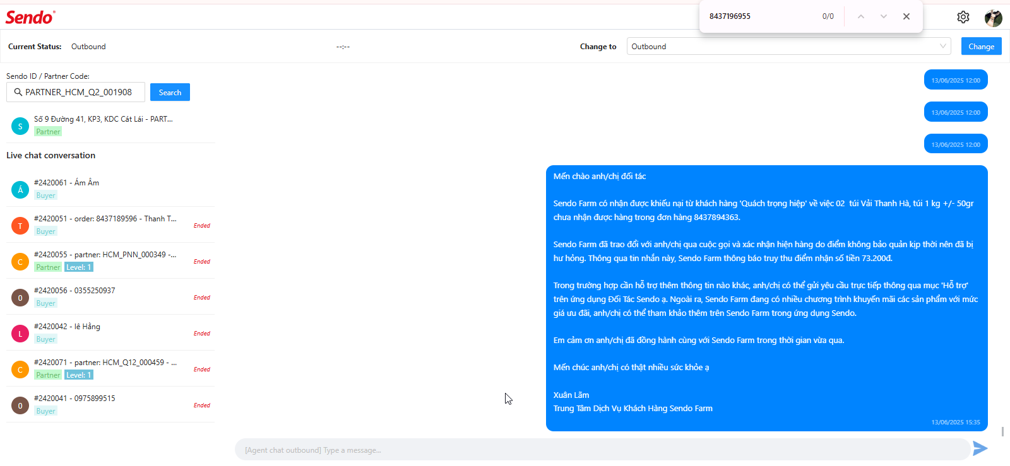1010x466 pixels.
Task: Click the S avatar of partner search result
Action: pos(20,126)
